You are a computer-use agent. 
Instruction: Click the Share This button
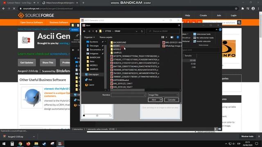48,62
